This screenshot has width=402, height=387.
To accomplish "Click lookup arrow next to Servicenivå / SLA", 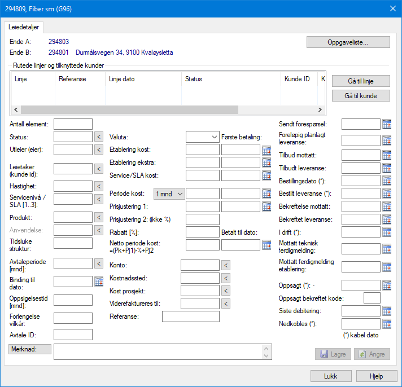I will [x=99, y=199].
